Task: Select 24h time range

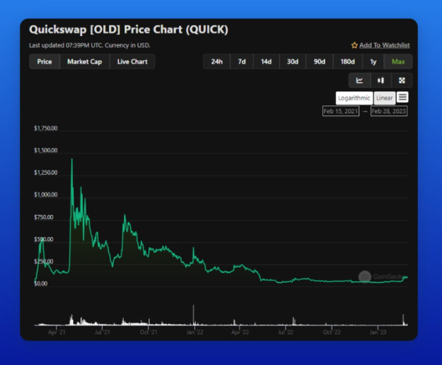Action: 217,62
